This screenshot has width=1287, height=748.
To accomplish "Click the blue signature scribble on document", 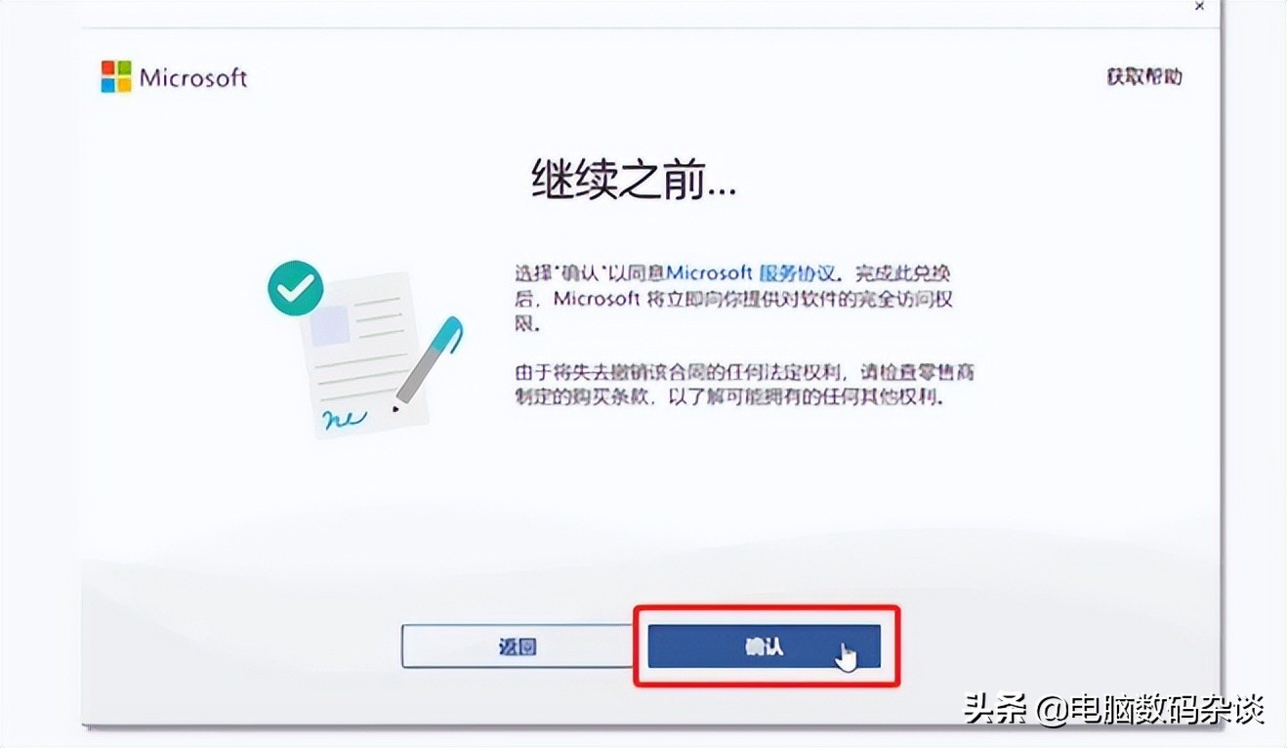I will coord(342,419).
